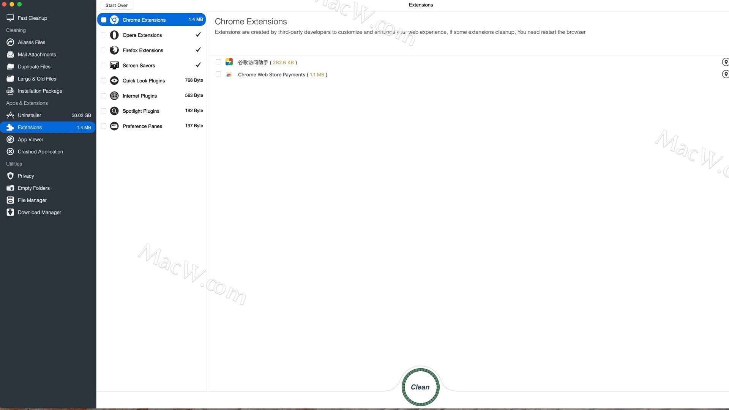The width and height of the screenshot is (729, 410).
Task: Open Mail Attachments section
Action: pos(48,54)
